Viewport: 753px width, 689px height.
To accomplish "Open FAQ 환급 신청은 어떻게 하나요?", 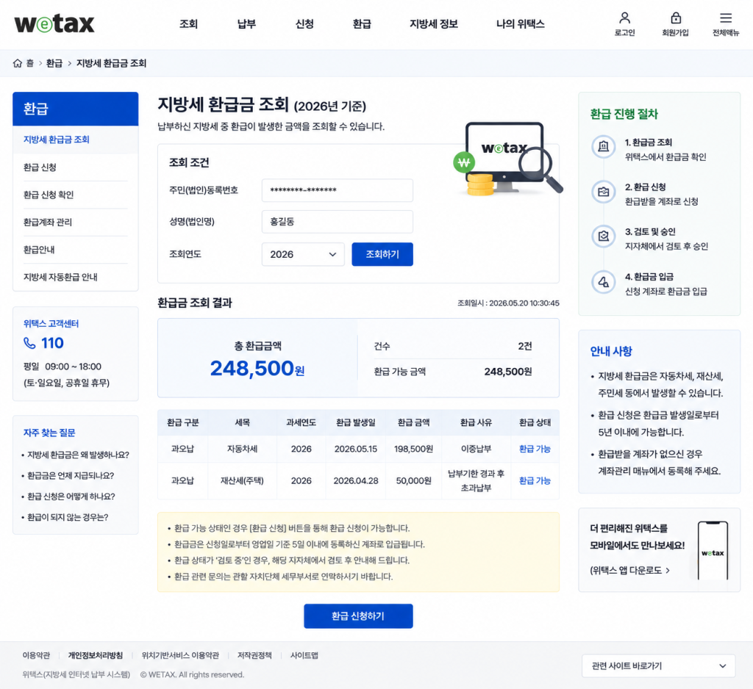I will [71, 496].
